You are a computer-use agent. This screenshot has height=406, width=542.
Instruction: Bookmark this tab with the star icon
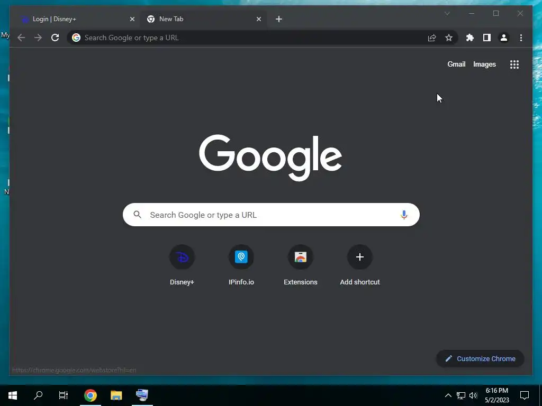449,38
